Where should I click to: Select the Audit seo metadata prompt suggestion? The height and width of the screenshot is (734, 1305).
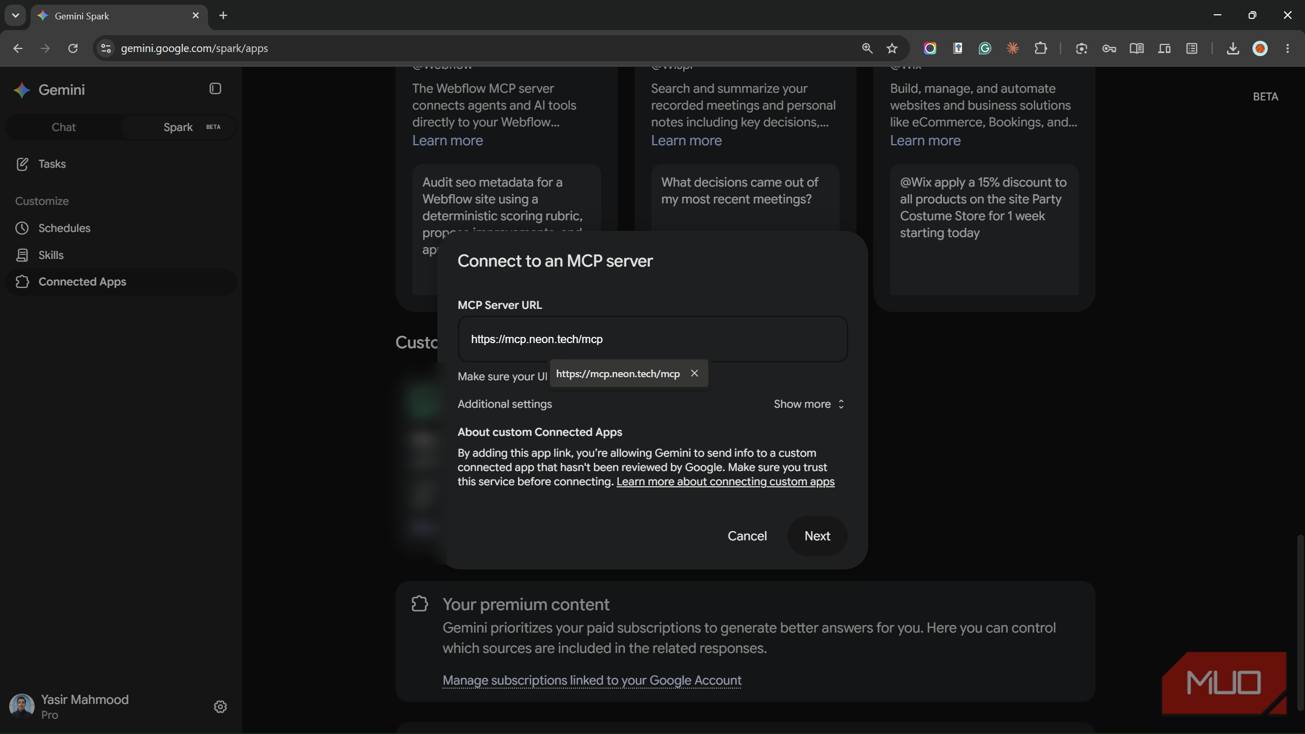pyautogui.click(x=506, y=197)
